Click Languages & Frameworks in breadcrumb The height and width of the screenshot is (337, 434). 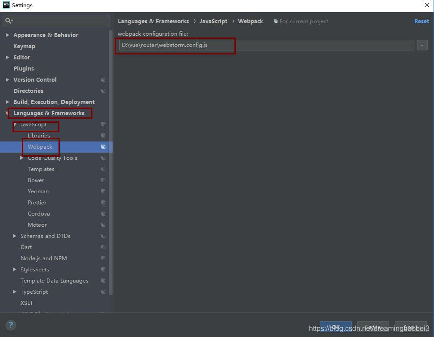(x=153, y=21)
